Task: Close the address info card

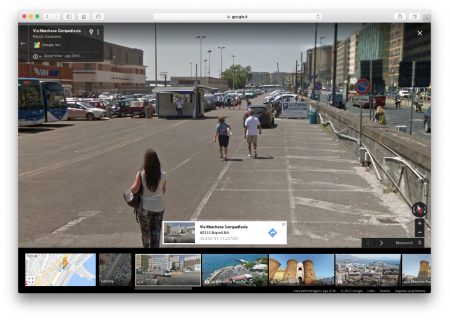Action: tap(283, 224)
